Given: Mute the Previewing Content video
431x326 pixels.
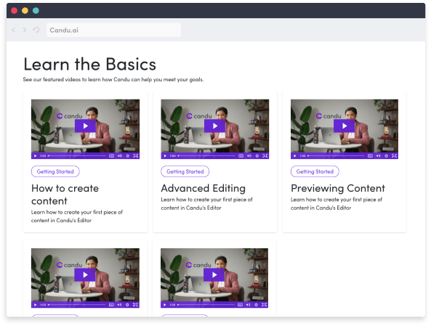Looking at the screenshot, I should 378,155.
